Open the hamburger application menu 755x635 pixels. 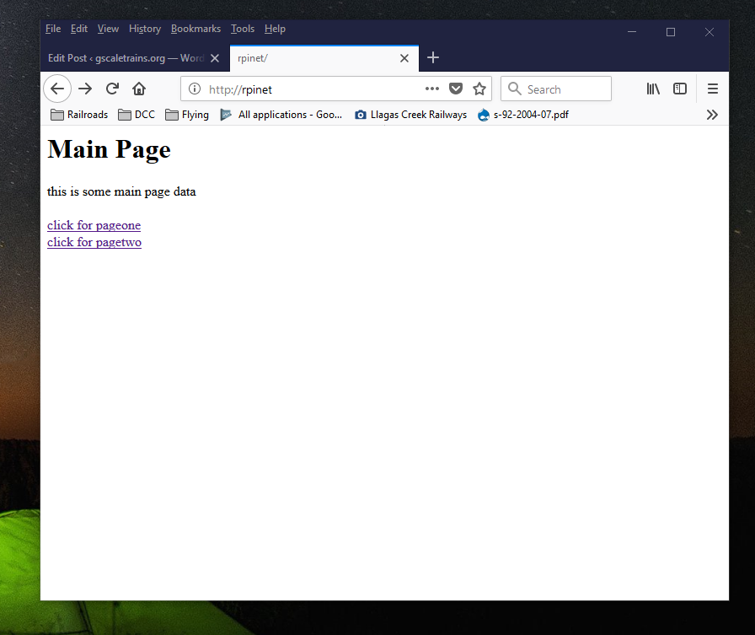point(713,89)
